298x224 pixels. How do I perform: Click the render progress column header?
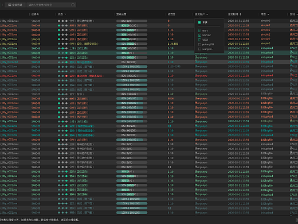pos(121,14)
